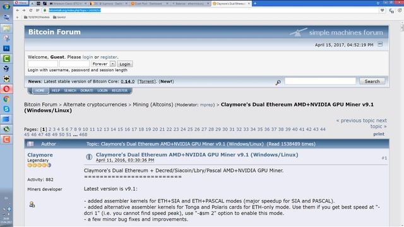Go forward in the browser
The image size is (404, 227).
click(24, 10)
